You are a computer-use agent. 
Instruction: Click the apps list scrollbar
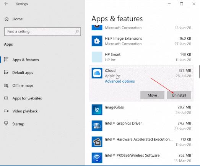point(199,72)
